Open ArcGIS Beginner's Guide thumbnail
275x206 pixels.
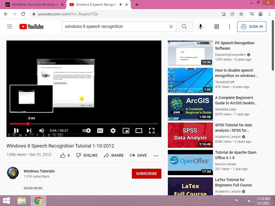point(190,108)
